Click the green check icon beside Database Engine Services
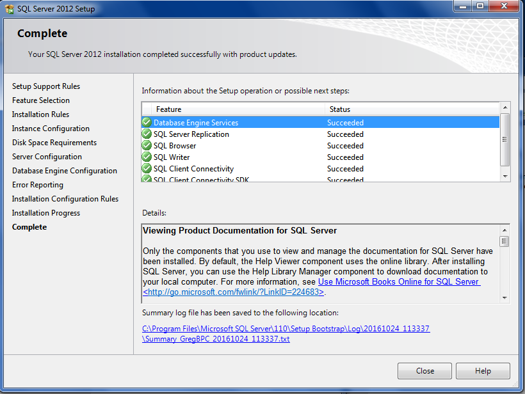 147,122
